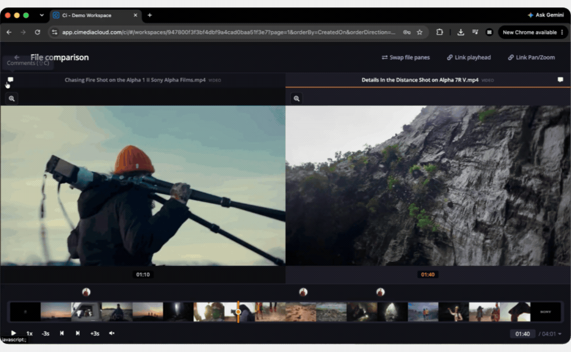Select the Details In the Distance video tab
The width and height of the screenshot is (571, 352).
[420, 80]
